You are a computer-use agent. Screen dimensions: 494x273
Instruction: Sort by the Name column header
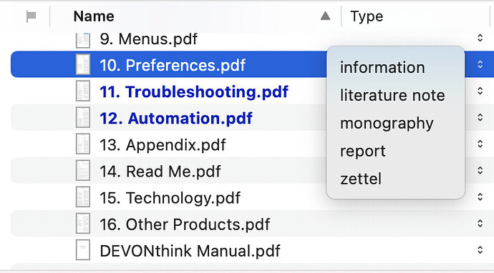(94, 16)
